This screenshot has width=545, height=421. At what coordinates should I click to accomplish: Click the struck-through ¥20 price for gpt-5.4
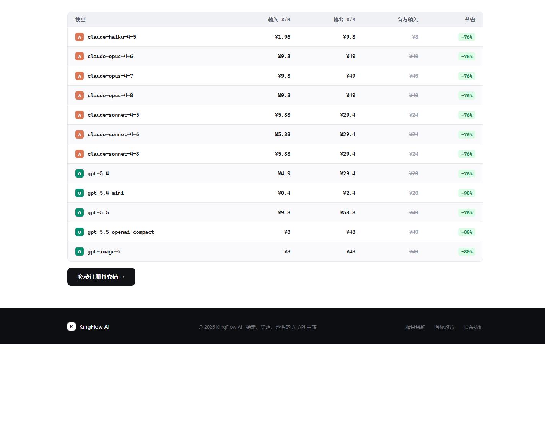click(413, 173)
